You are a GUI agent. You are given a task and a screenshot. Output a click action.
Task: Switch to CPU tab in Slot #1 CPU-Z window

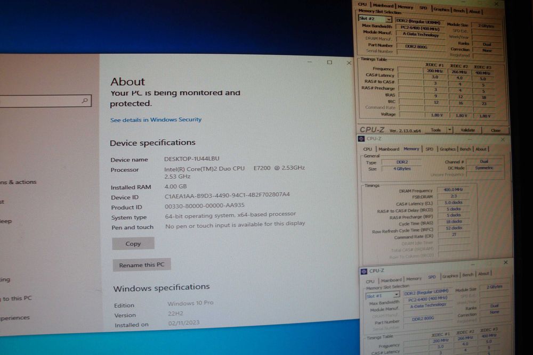370,282
